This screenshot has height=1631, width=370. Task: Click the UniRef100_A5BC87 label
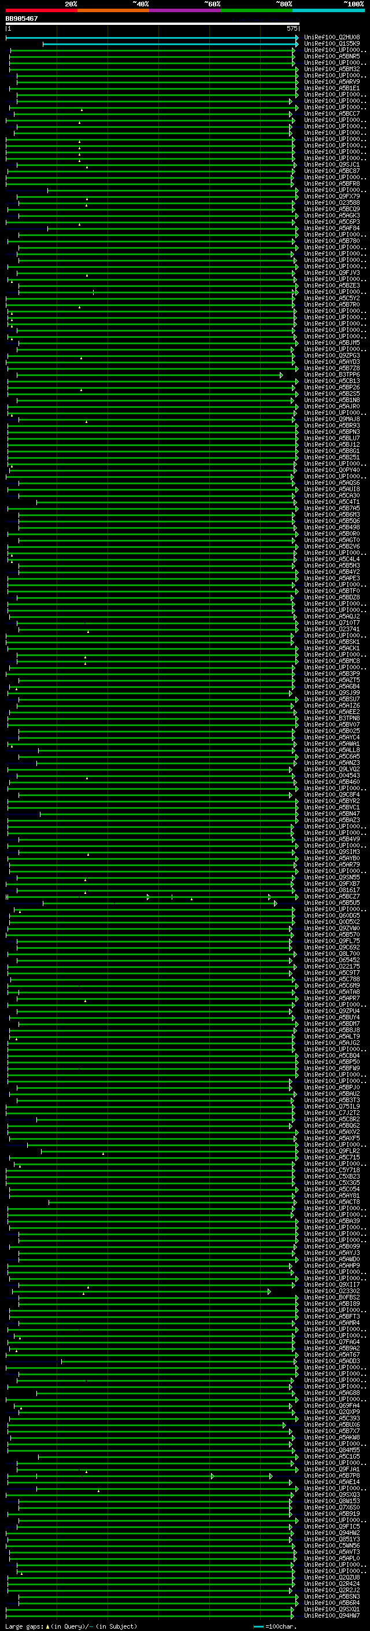coord(332,171)
